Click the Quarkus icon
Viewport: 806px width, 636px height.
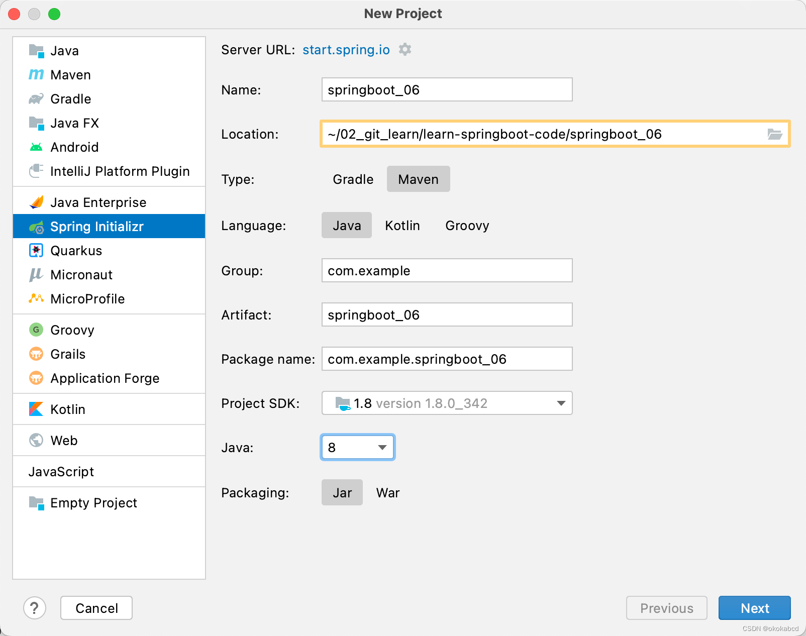pos(36,251)
